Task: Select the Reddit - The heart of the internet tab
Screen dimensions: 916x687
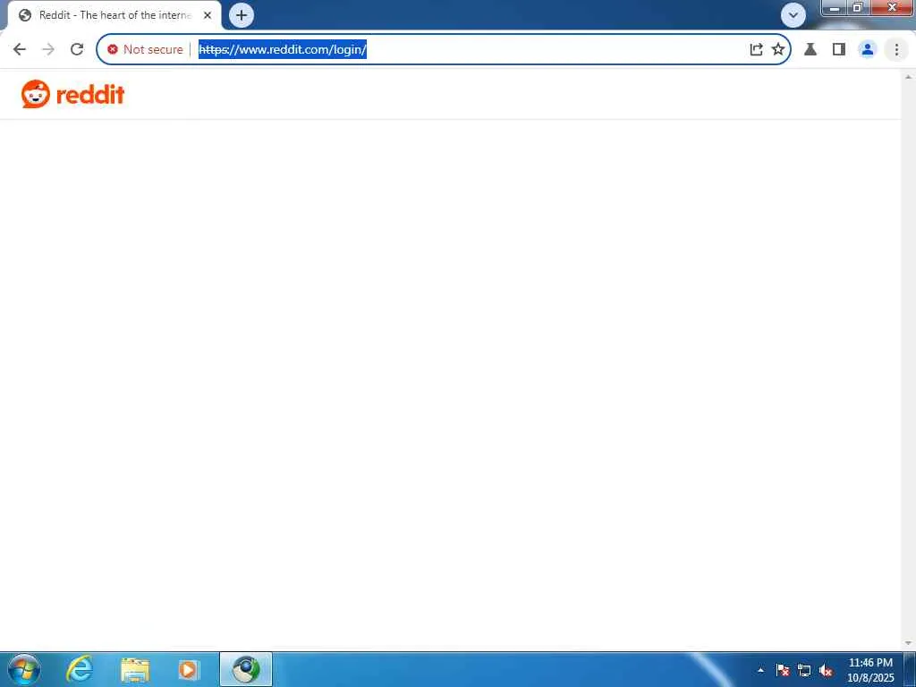Action: (114, 15)
